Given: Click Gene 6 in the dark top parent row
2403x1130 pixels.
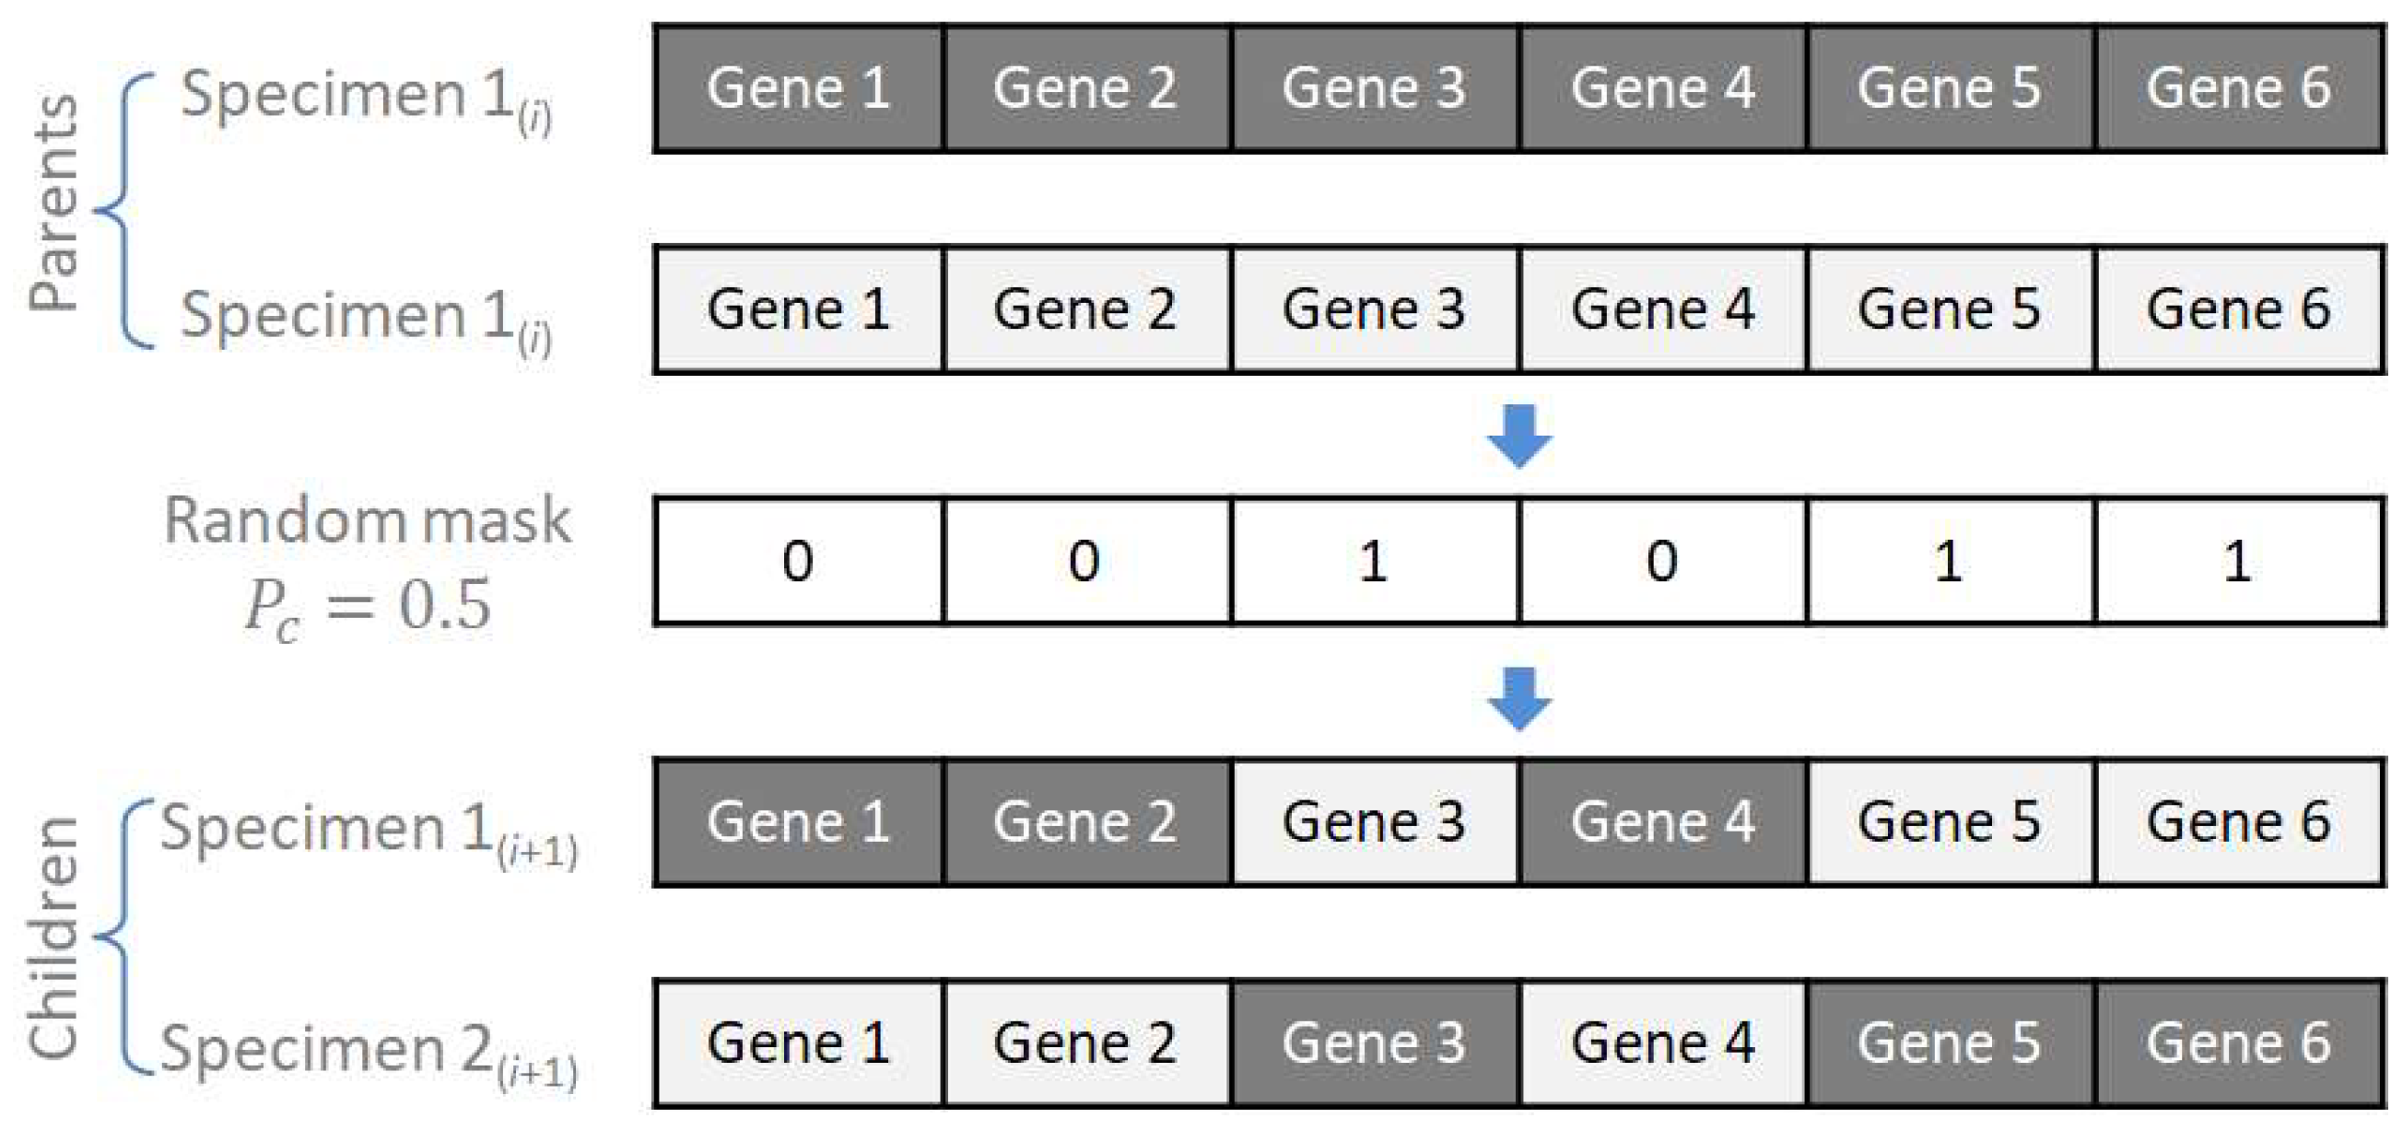Looking at the screenshot, I should [x=2238, y=88].
